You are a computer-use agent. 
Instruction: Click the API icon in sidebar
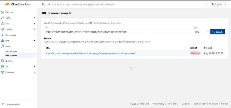coord(3,66)
